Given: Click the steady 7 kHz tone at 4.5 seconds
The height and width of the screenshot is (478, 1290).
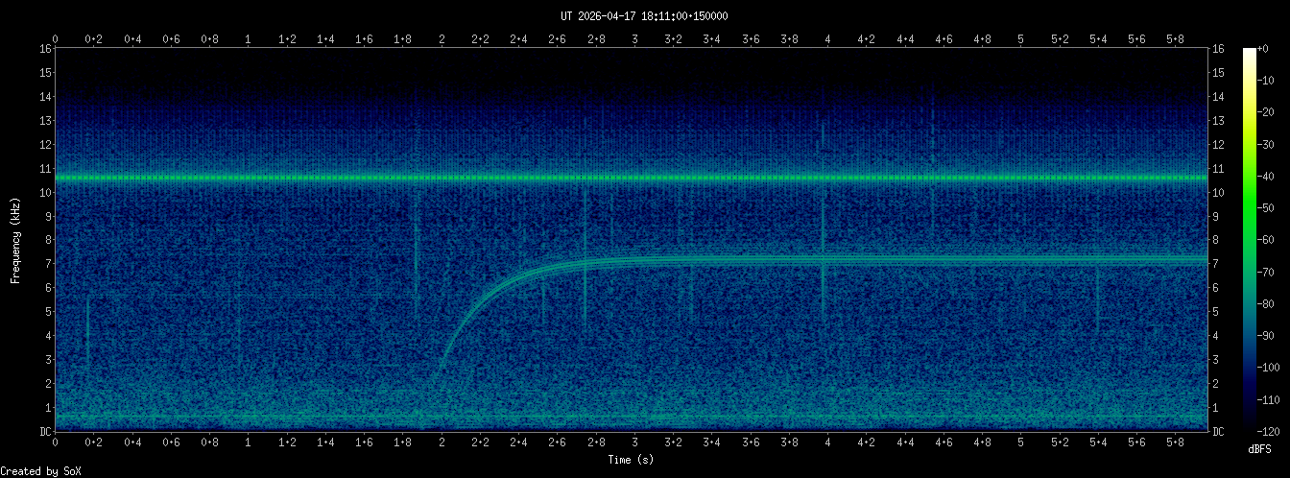Looking at the screenshot, I should (924, 259).
